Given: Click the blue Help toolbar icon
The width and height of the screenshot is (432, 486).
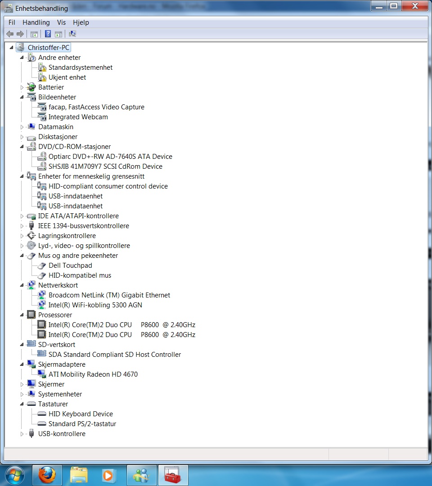Looking at the screenshot, I should pos(48,34).
